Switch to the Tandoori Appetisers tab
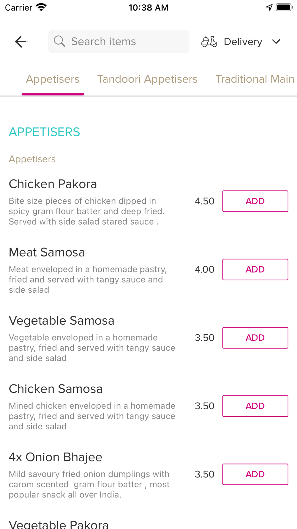The width and height of the screenshot is (297, 529). coord(147,79)
